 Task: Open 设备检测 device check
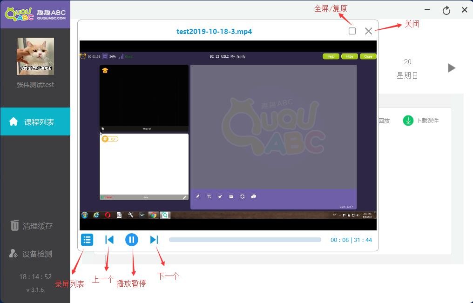tap(32, 254)
